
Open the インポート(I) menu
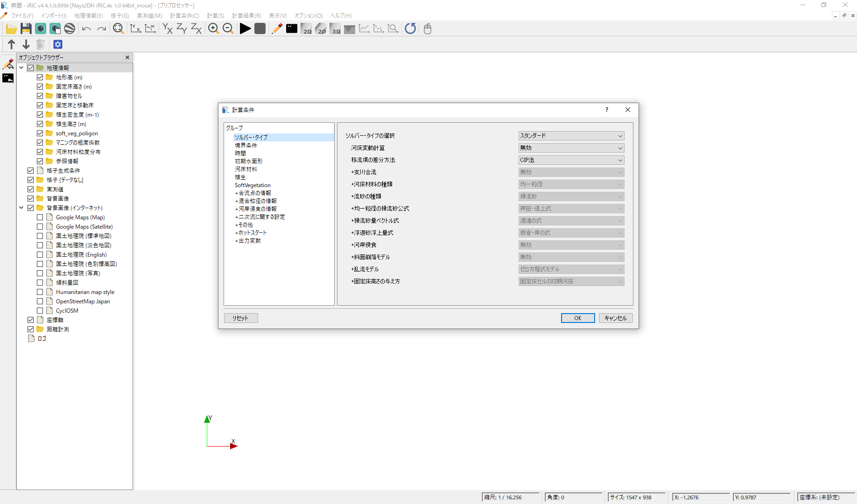pyautogui.click(x=54, y=16)
